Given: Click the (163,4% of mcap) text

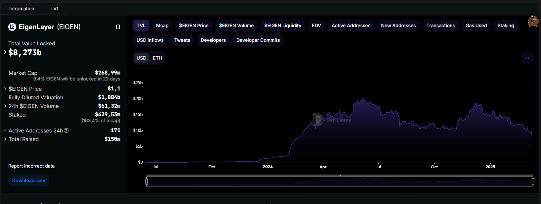Looking at the screenshot, I should (101, 121).
